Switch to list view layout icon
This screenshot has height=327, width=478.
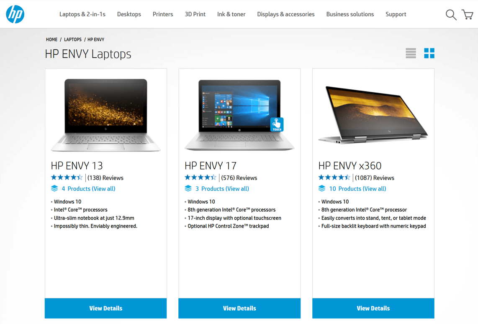[411, 53]
